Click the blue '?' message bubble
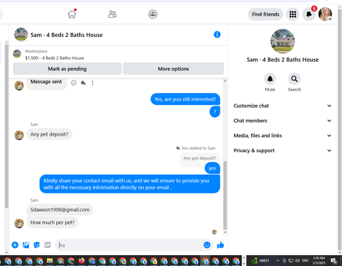The image size is (342, 266). pyautogui.click(x=215, y=112)
